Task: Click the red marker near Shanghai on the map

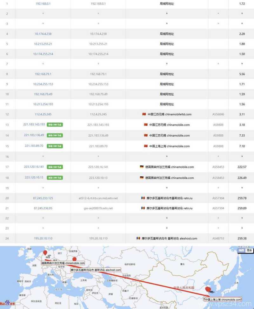Action: click(x=208, y=289)
